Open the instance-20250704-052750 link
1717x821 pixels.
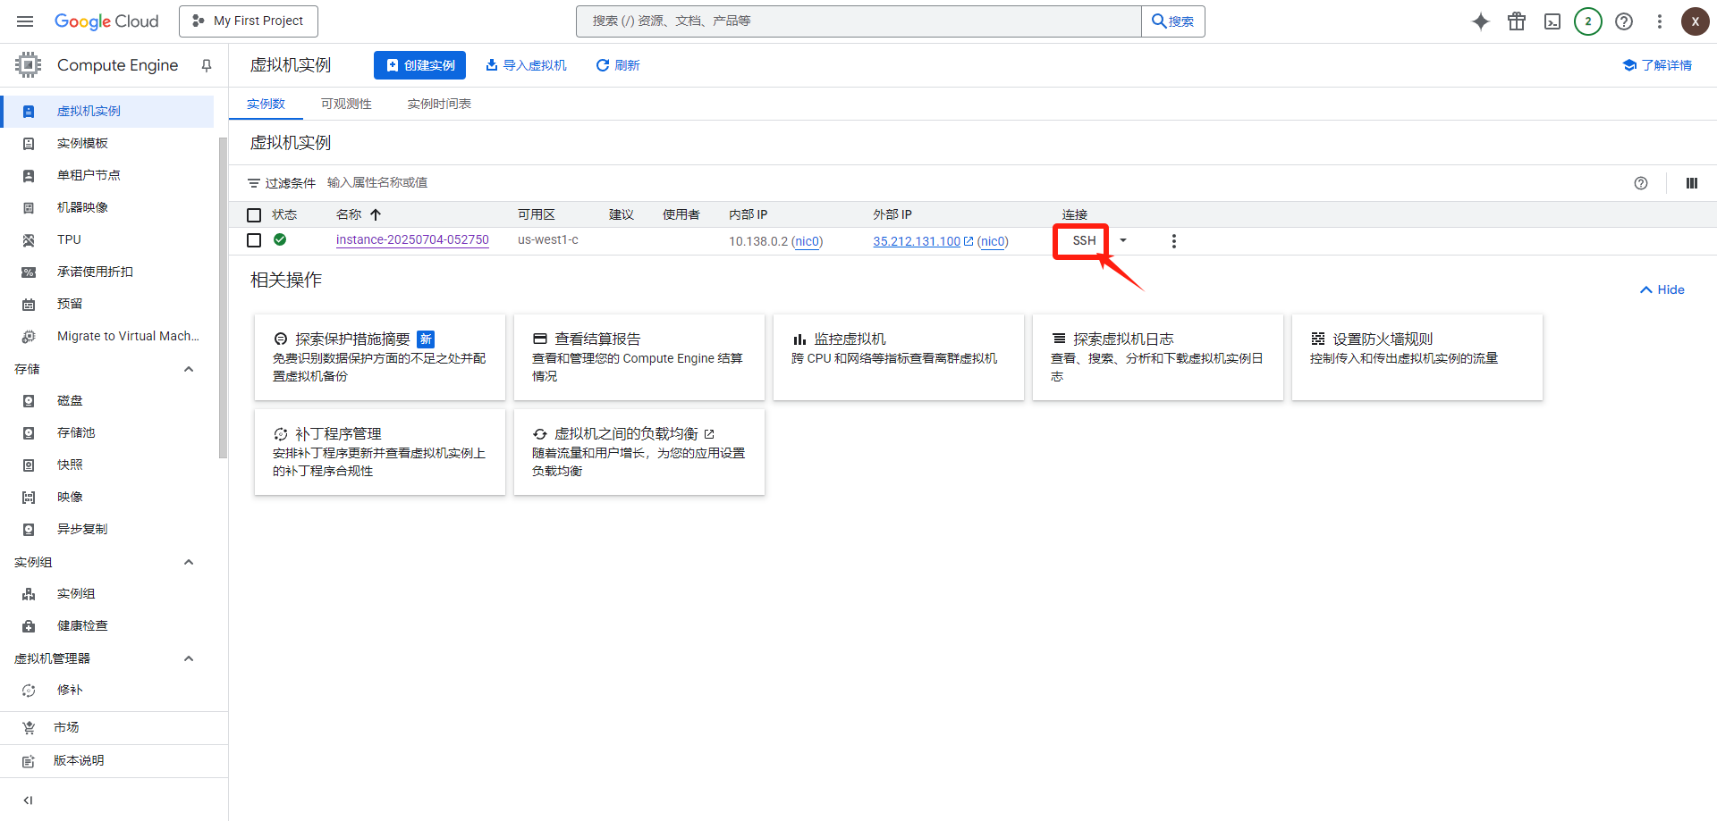pyautogui.click(x=412, y=239)
